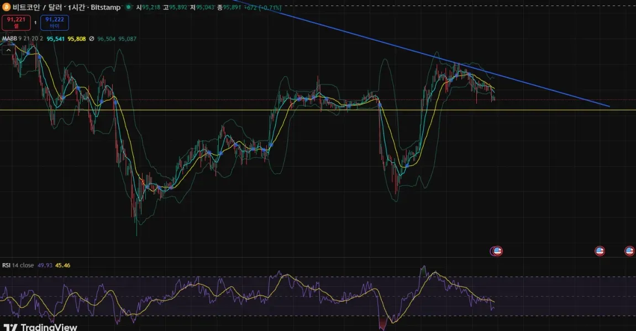Click the cyan MABB value 95,541
Viewport: 636px width, 331px height.
pyautogui.click(x=56, y=39)
